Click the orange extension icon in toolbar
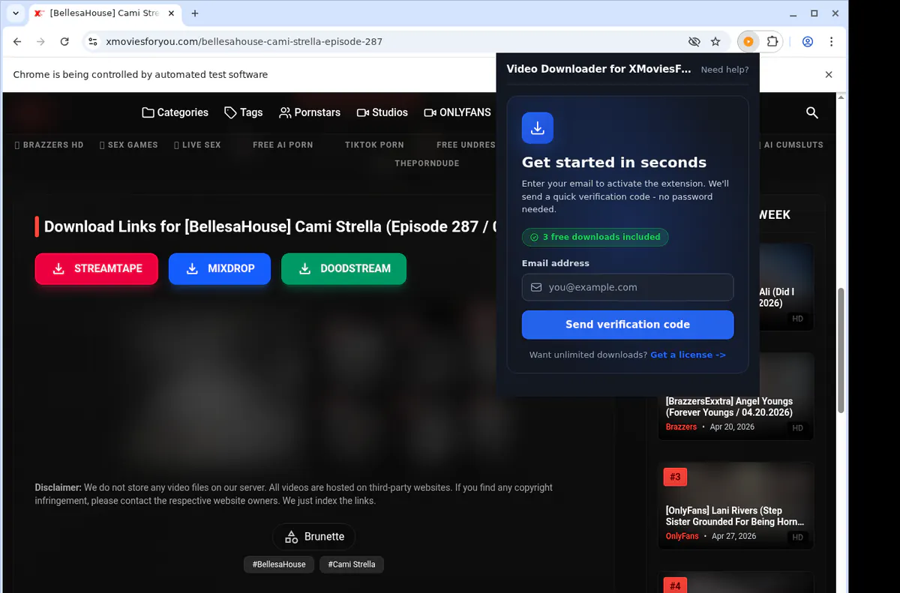 tap(748, 42)
